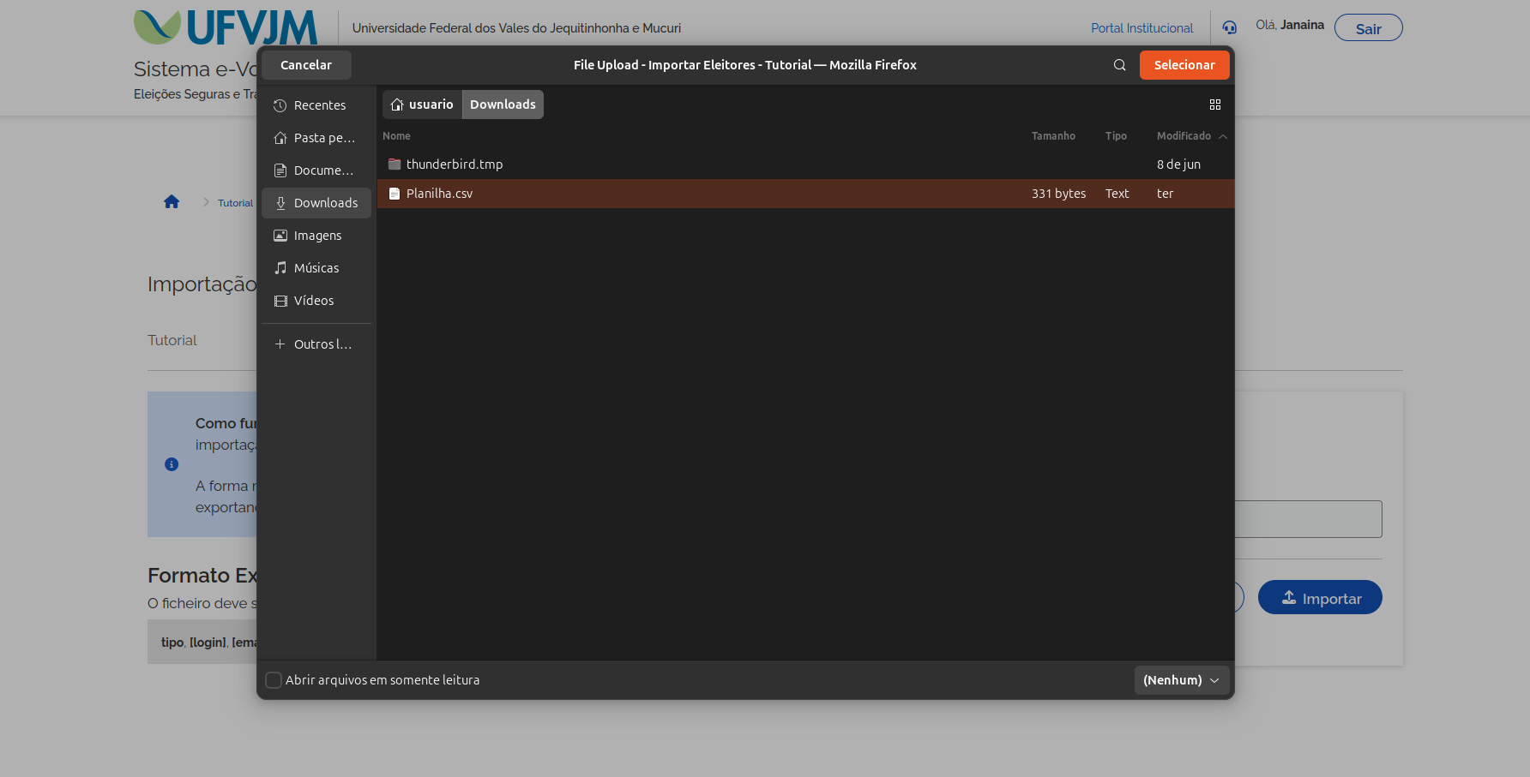Click the blue info icon in the help box
The height and width of the screenshot is (777, 1530).
(172, 464)
